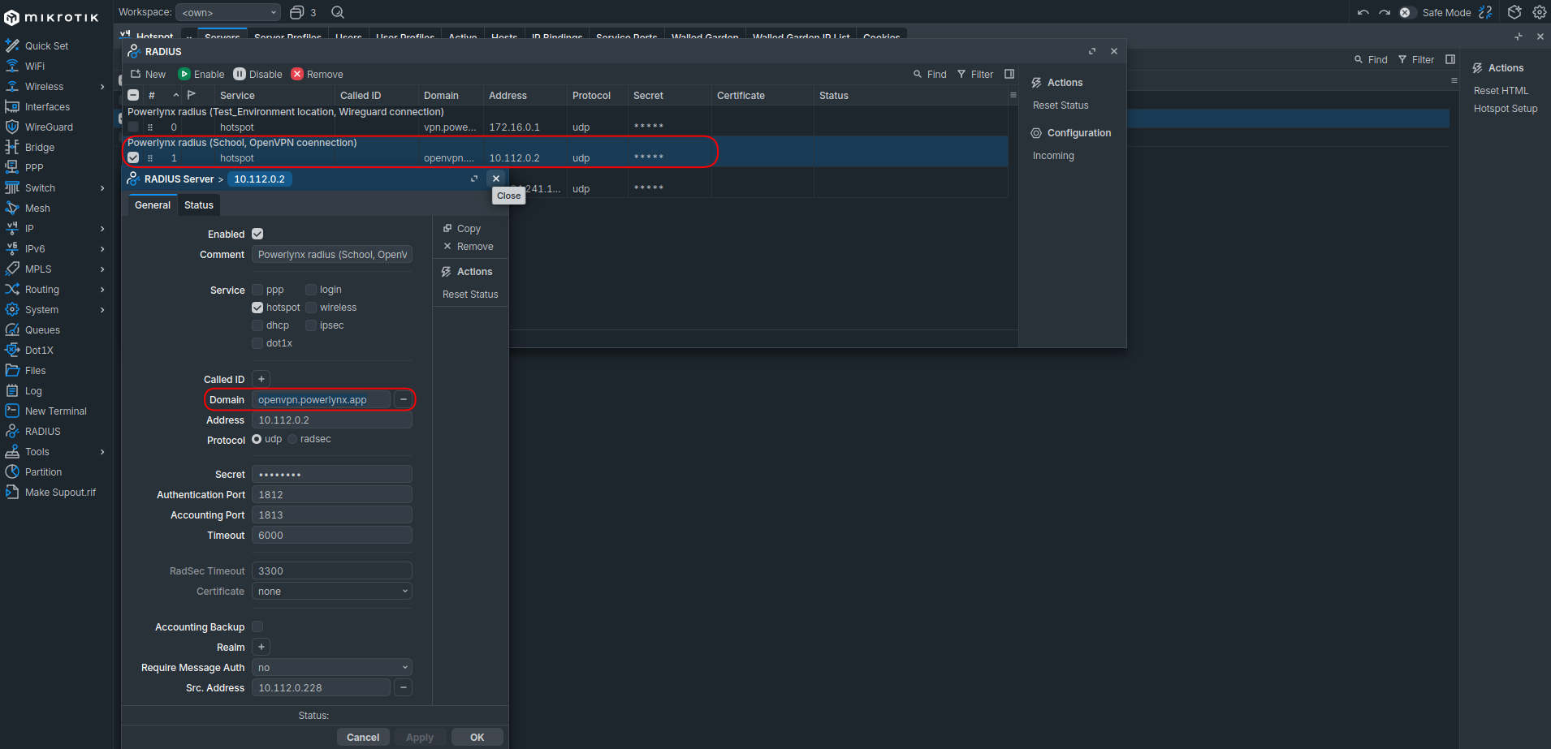1551x749 pixels.
Task: Click the Disable button in RADIUS toolbar
Action: tap(258, 74)
